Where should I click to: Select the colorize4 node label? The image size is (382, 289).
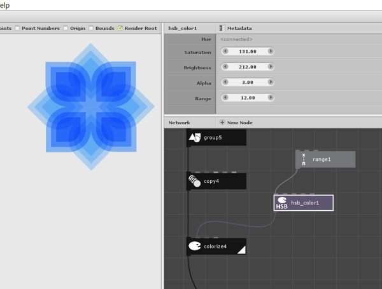tap(215, 246)
